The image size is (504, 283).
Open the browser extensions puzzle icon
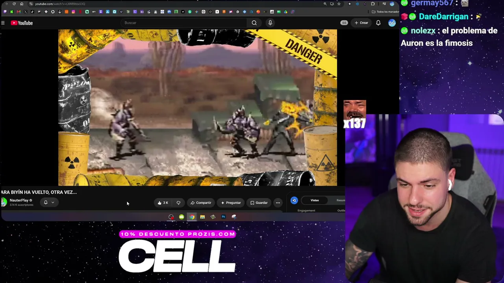(x=373, y=4)
